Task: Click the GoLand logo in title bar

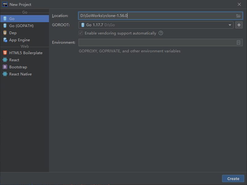Action: pyautogui.click(x=5, y=4)
